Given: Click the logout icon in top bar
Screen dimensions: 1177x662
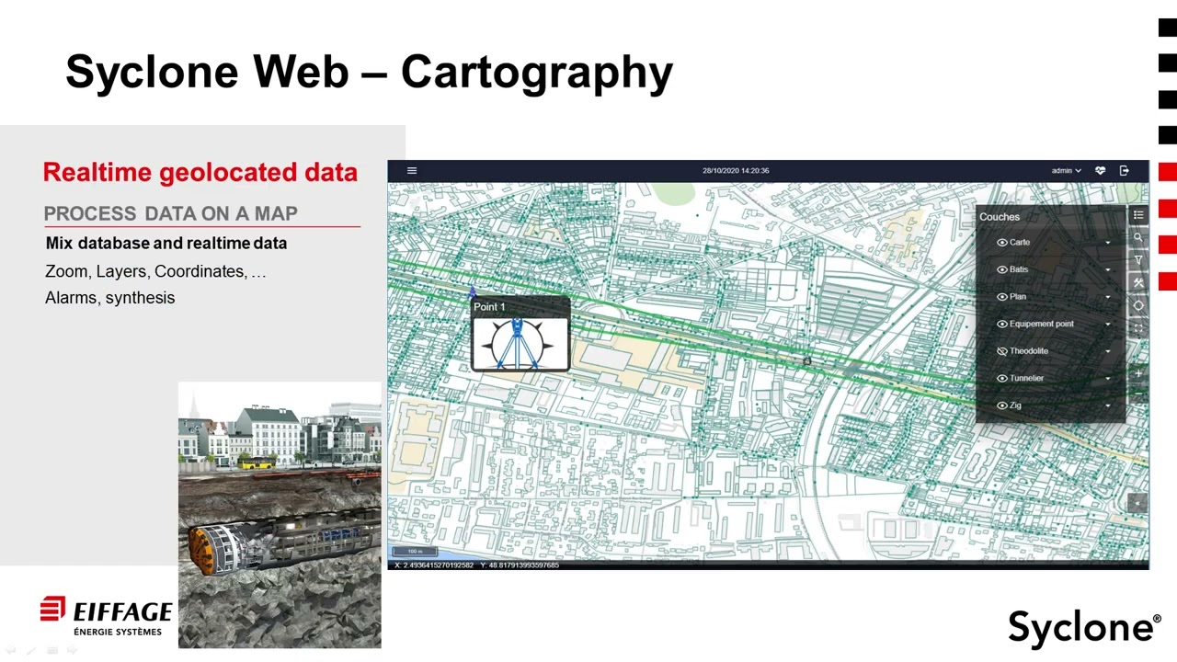Looking at the screenshot, I should click(x=1124, y=170).
